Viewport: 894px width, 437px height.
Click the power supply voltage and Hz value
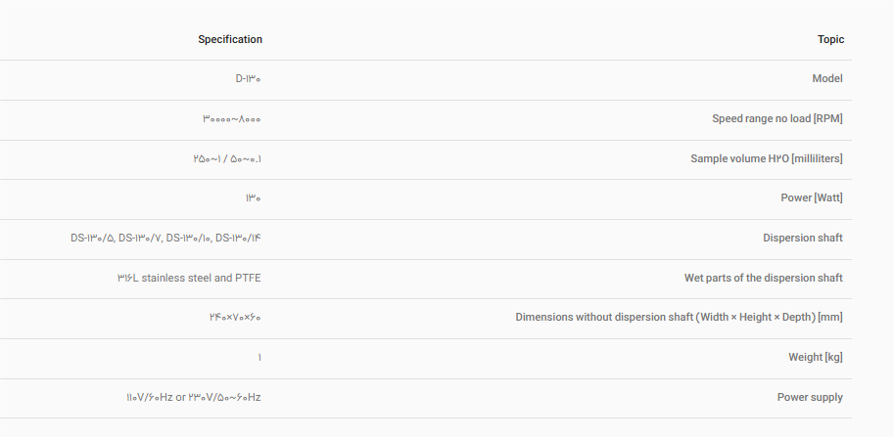194,398
